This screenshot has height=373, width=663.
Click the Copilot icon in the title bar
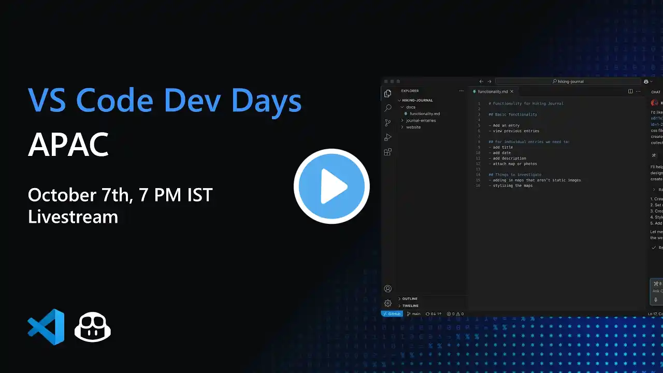tap(646, 81)
